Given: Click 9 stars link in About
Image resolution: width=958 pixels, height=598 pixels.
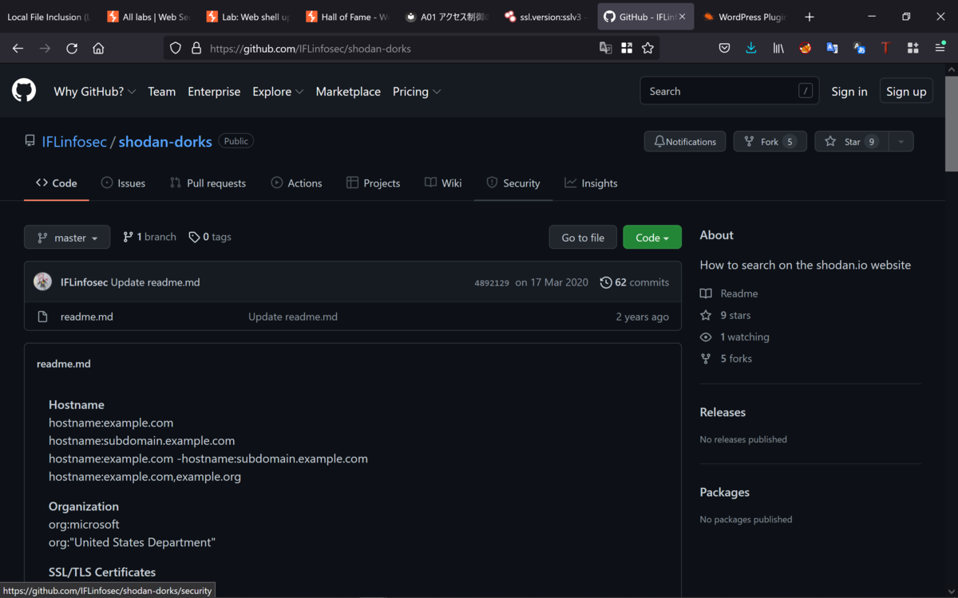Looking at the screenshot, I should 726,315.
